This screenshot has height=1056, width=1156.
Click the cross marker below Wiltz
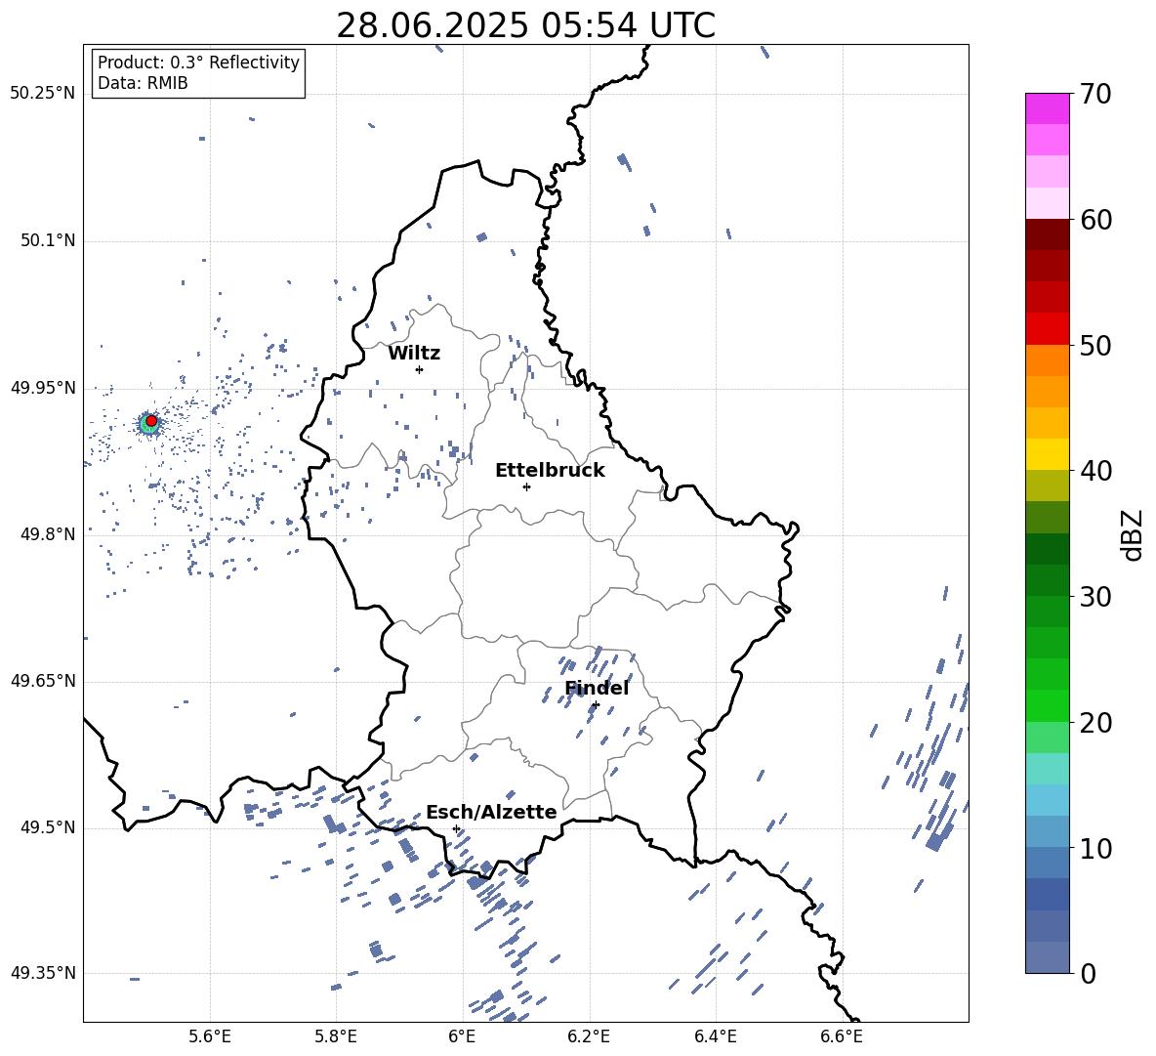[420, 369]
